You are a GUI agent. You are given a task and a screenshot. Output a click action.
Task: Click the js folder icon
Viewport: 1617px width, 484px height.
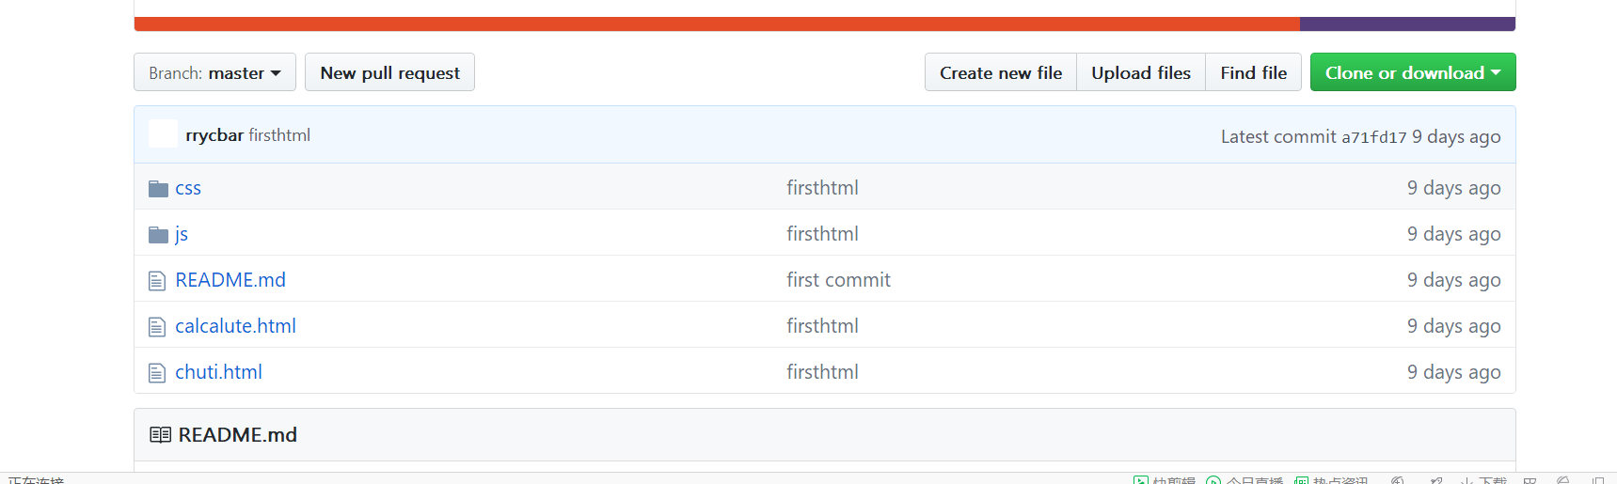[x=158, y=235]
